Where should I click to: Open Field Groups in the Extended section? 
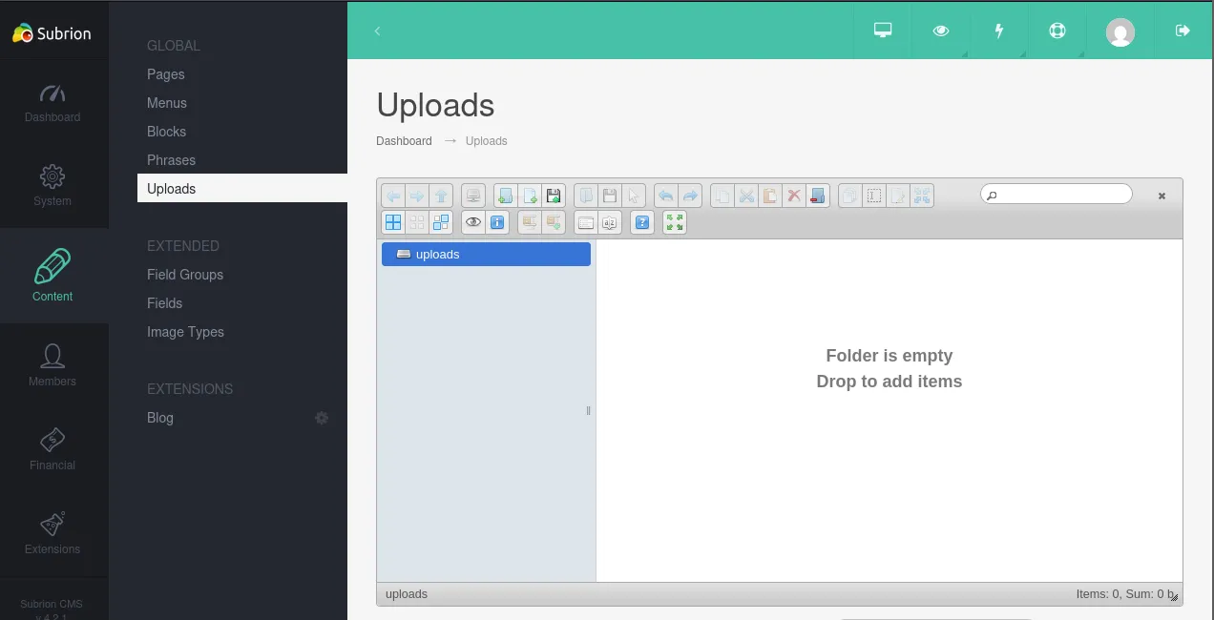(185, 275)
